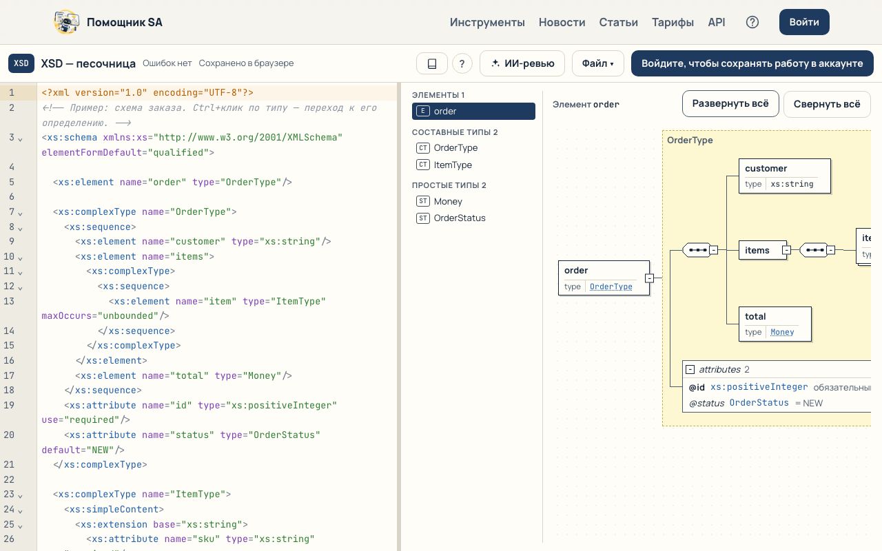Screen dimensions: 882x551
Task: Select OrderStatus in the simple types list
Action: 473,218
